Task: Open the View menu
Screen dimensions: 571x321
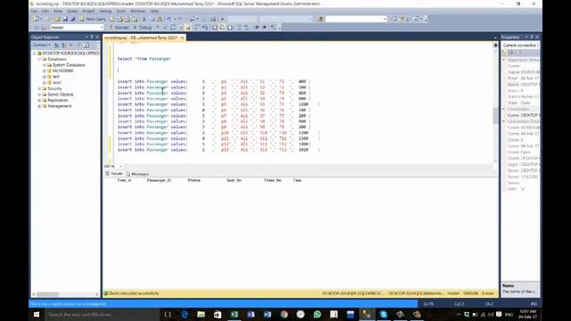Action: [x=57, y=11]
